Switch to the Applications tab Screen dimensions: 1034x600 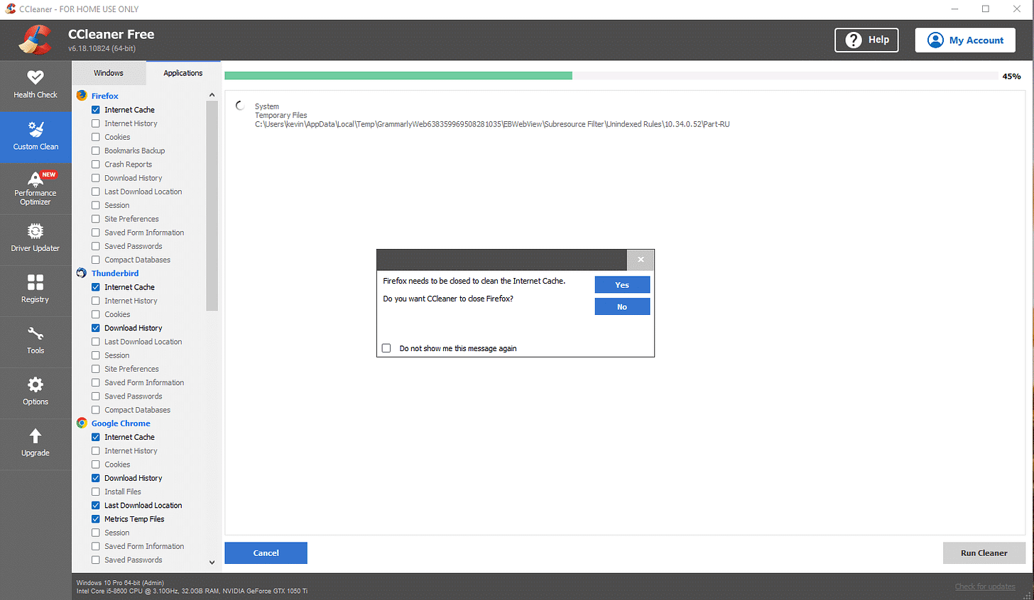183,73
